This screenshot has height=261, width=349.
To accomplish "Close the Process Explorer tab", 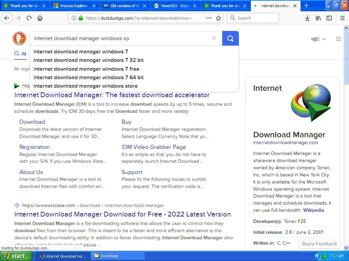I will coord(94,6).
